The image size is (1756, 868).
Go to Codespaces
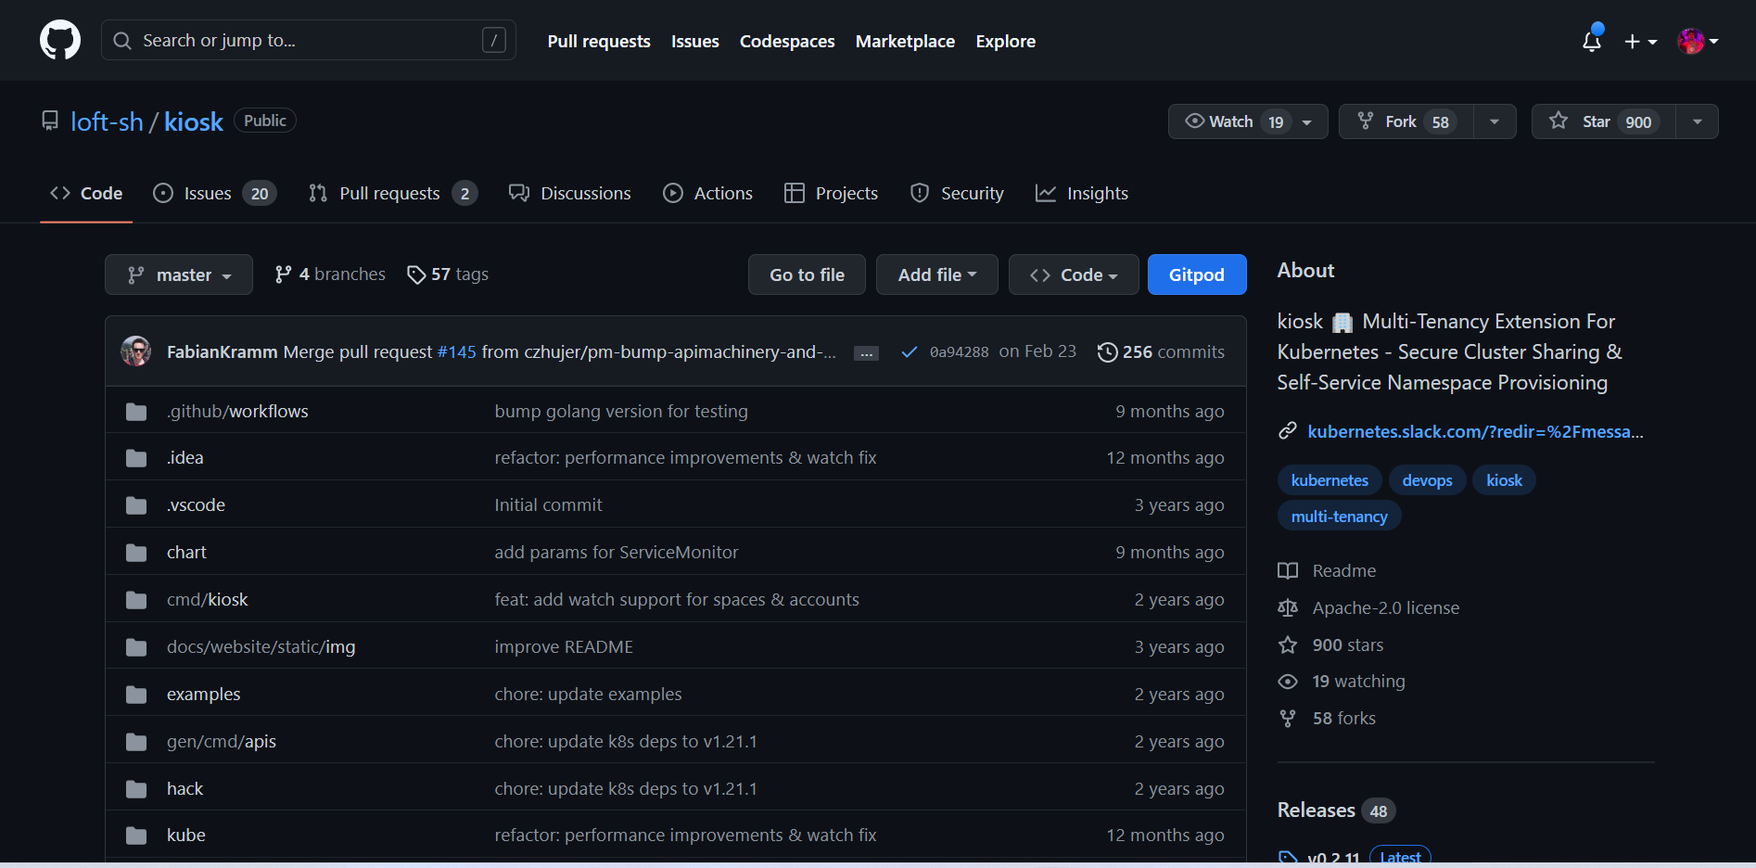pyautogui.click(x=787, y=42)
